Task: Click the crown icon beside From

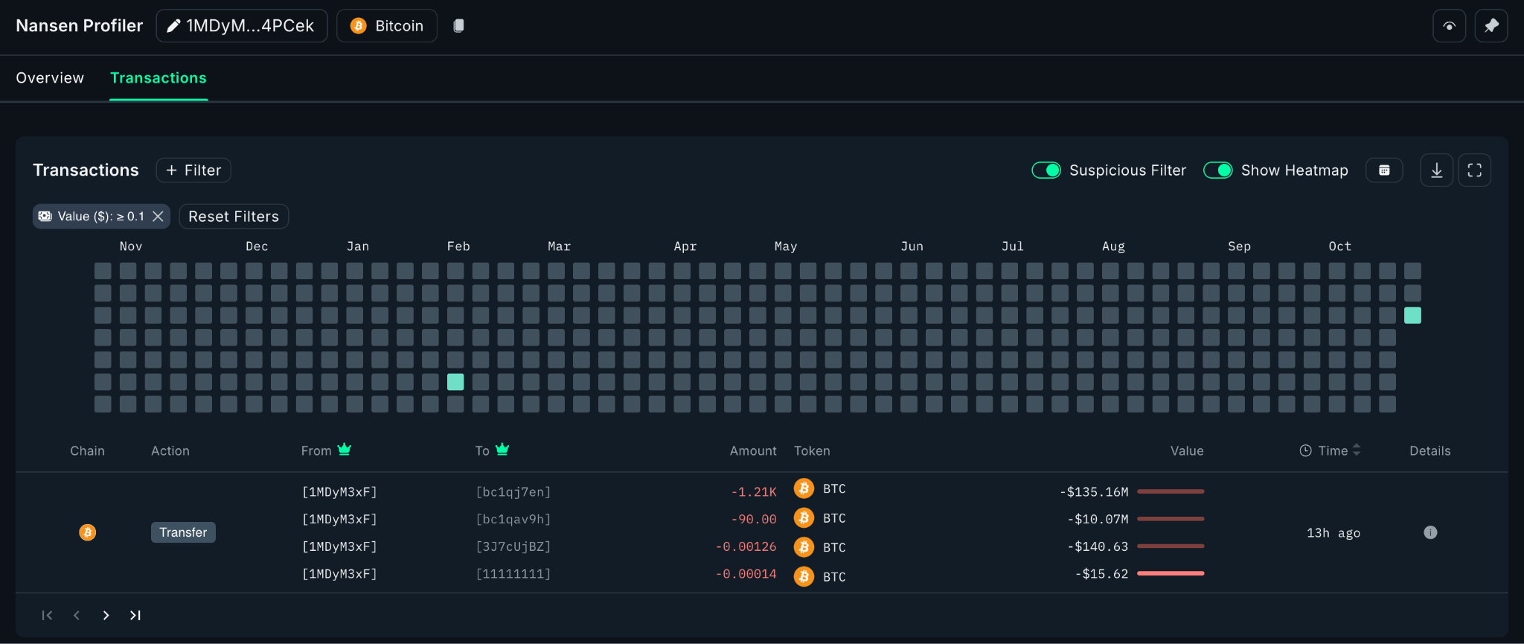Action: point(344,450)
